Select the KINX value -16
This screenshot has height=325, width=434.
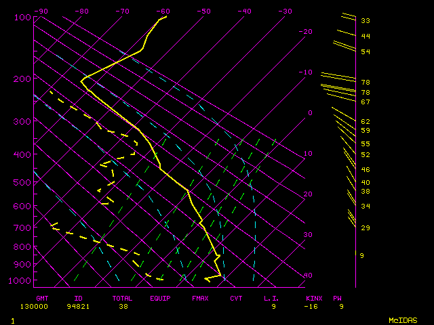tap(313, 306)
